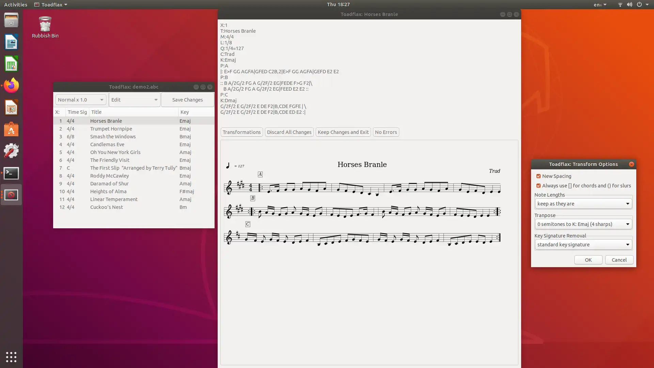654x368 pixels.
Task: Click the Transformations button in toolbar
Action: click(241, 132)
